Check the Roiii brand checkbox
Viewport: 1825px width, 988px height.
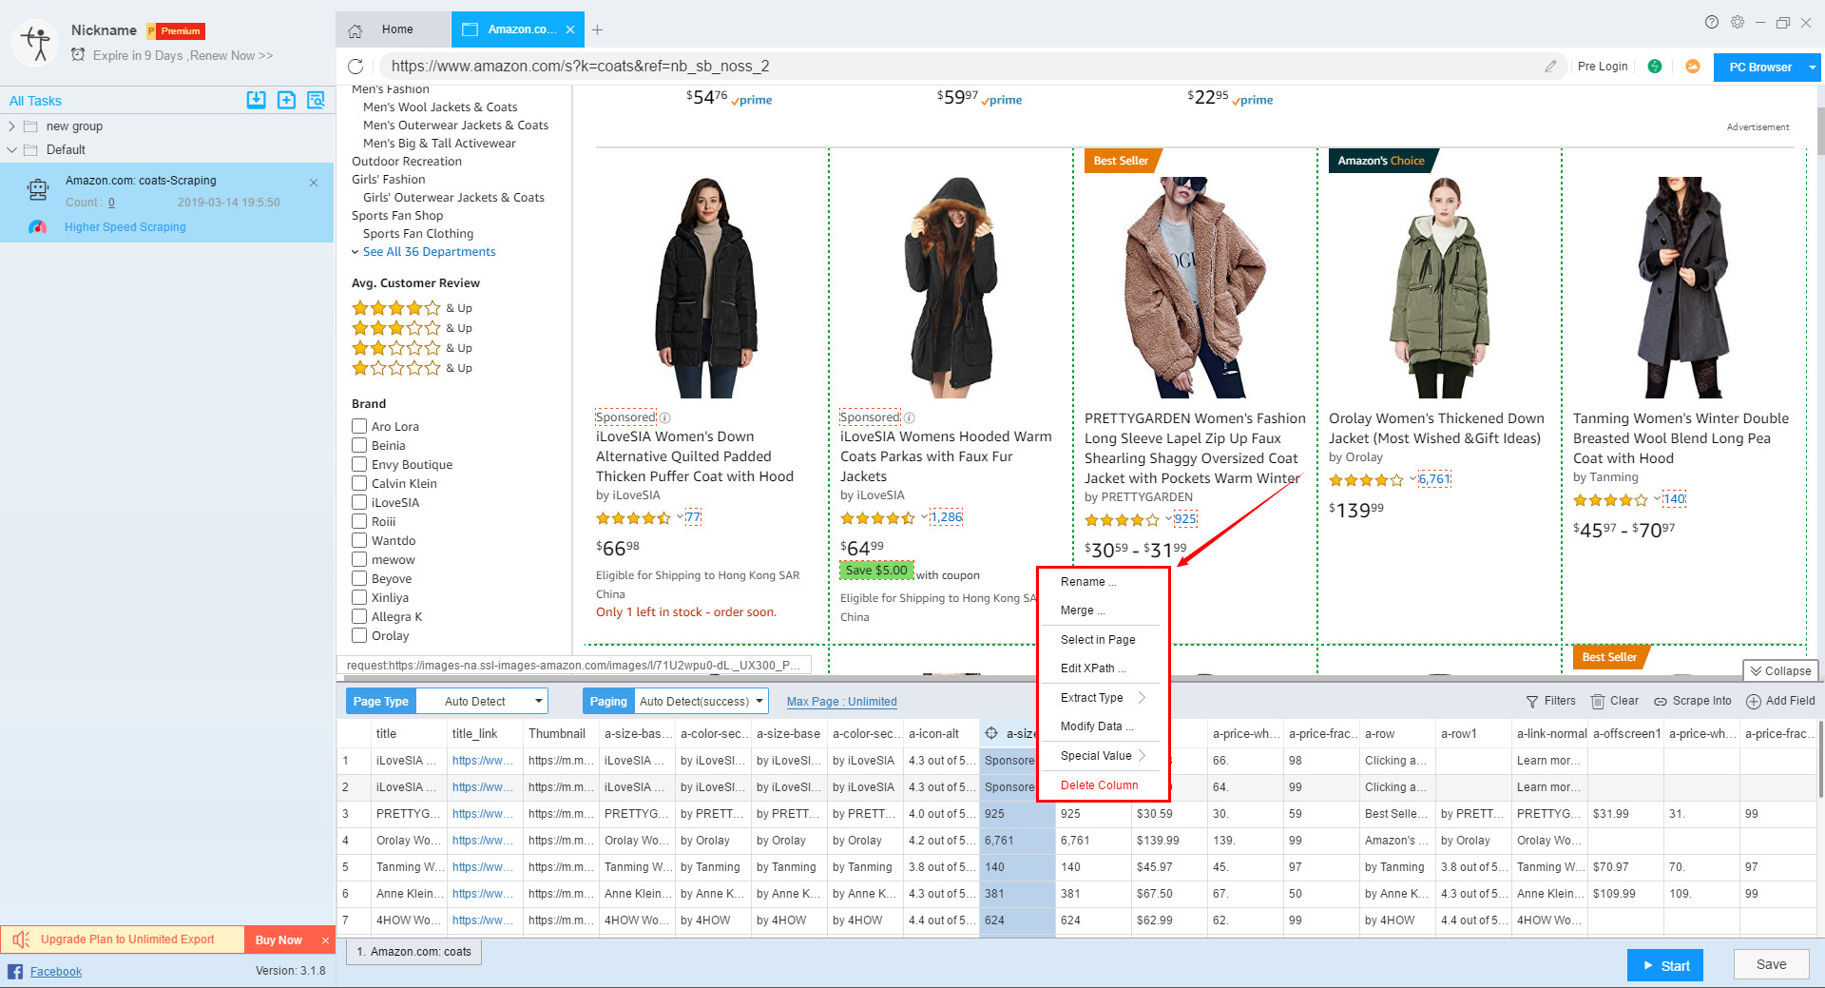[x=359, y=521]
